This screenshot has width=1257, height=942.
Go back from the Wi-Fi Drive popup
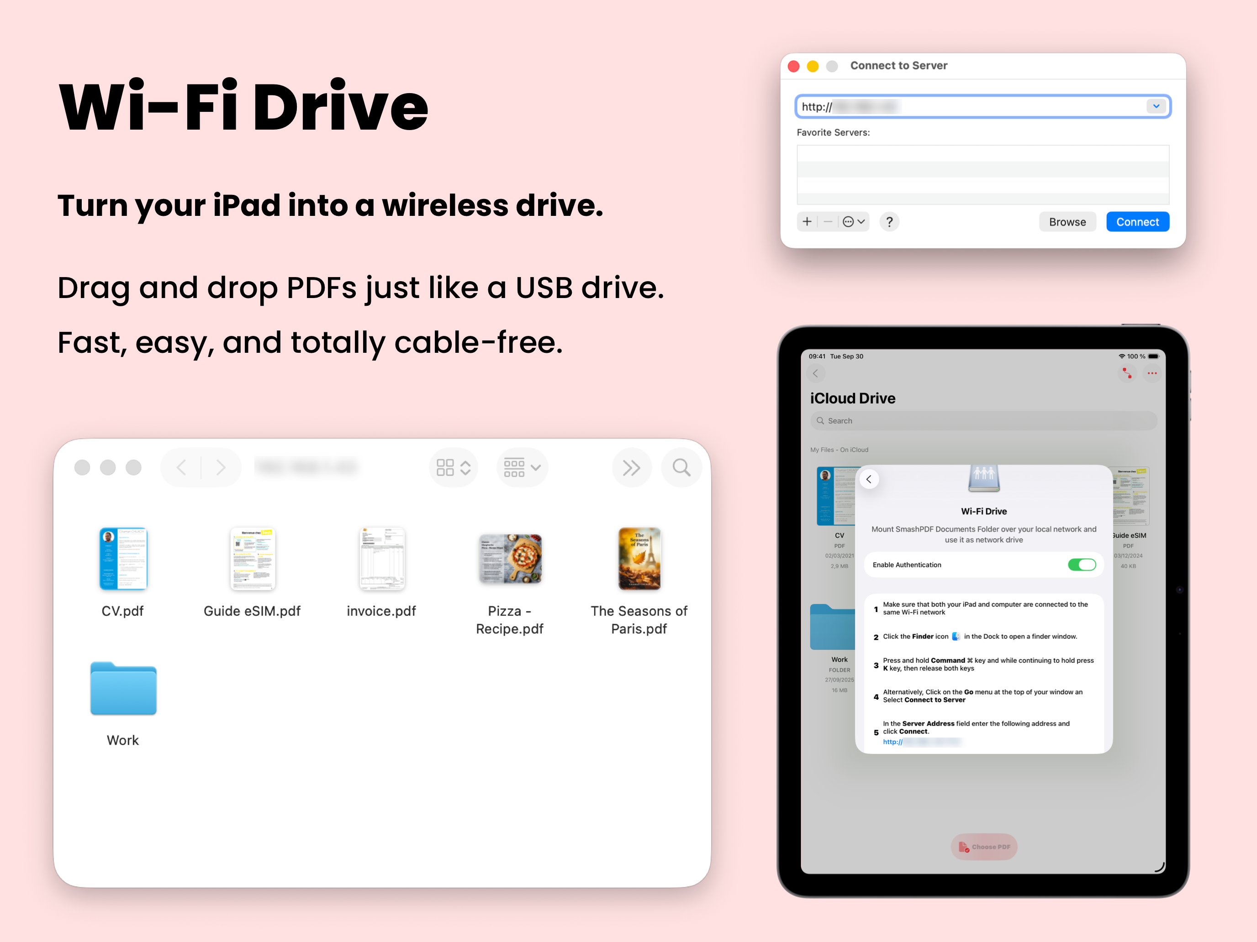click(x=868, y=479)
